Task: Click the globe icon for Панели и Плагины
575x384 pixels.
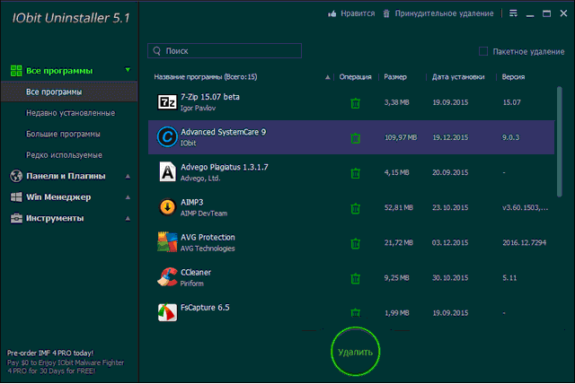Action: [16, 176]
